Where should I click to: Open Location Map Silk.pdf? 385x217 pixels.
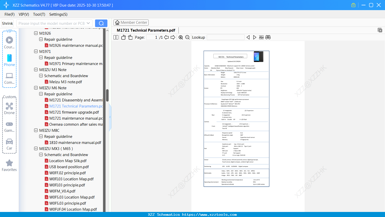tap(66, 161)
